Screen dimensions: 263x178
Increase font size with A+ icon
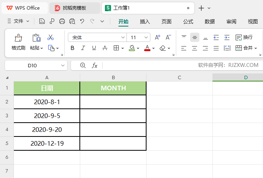pyautogui.click(x=157, y=37)
